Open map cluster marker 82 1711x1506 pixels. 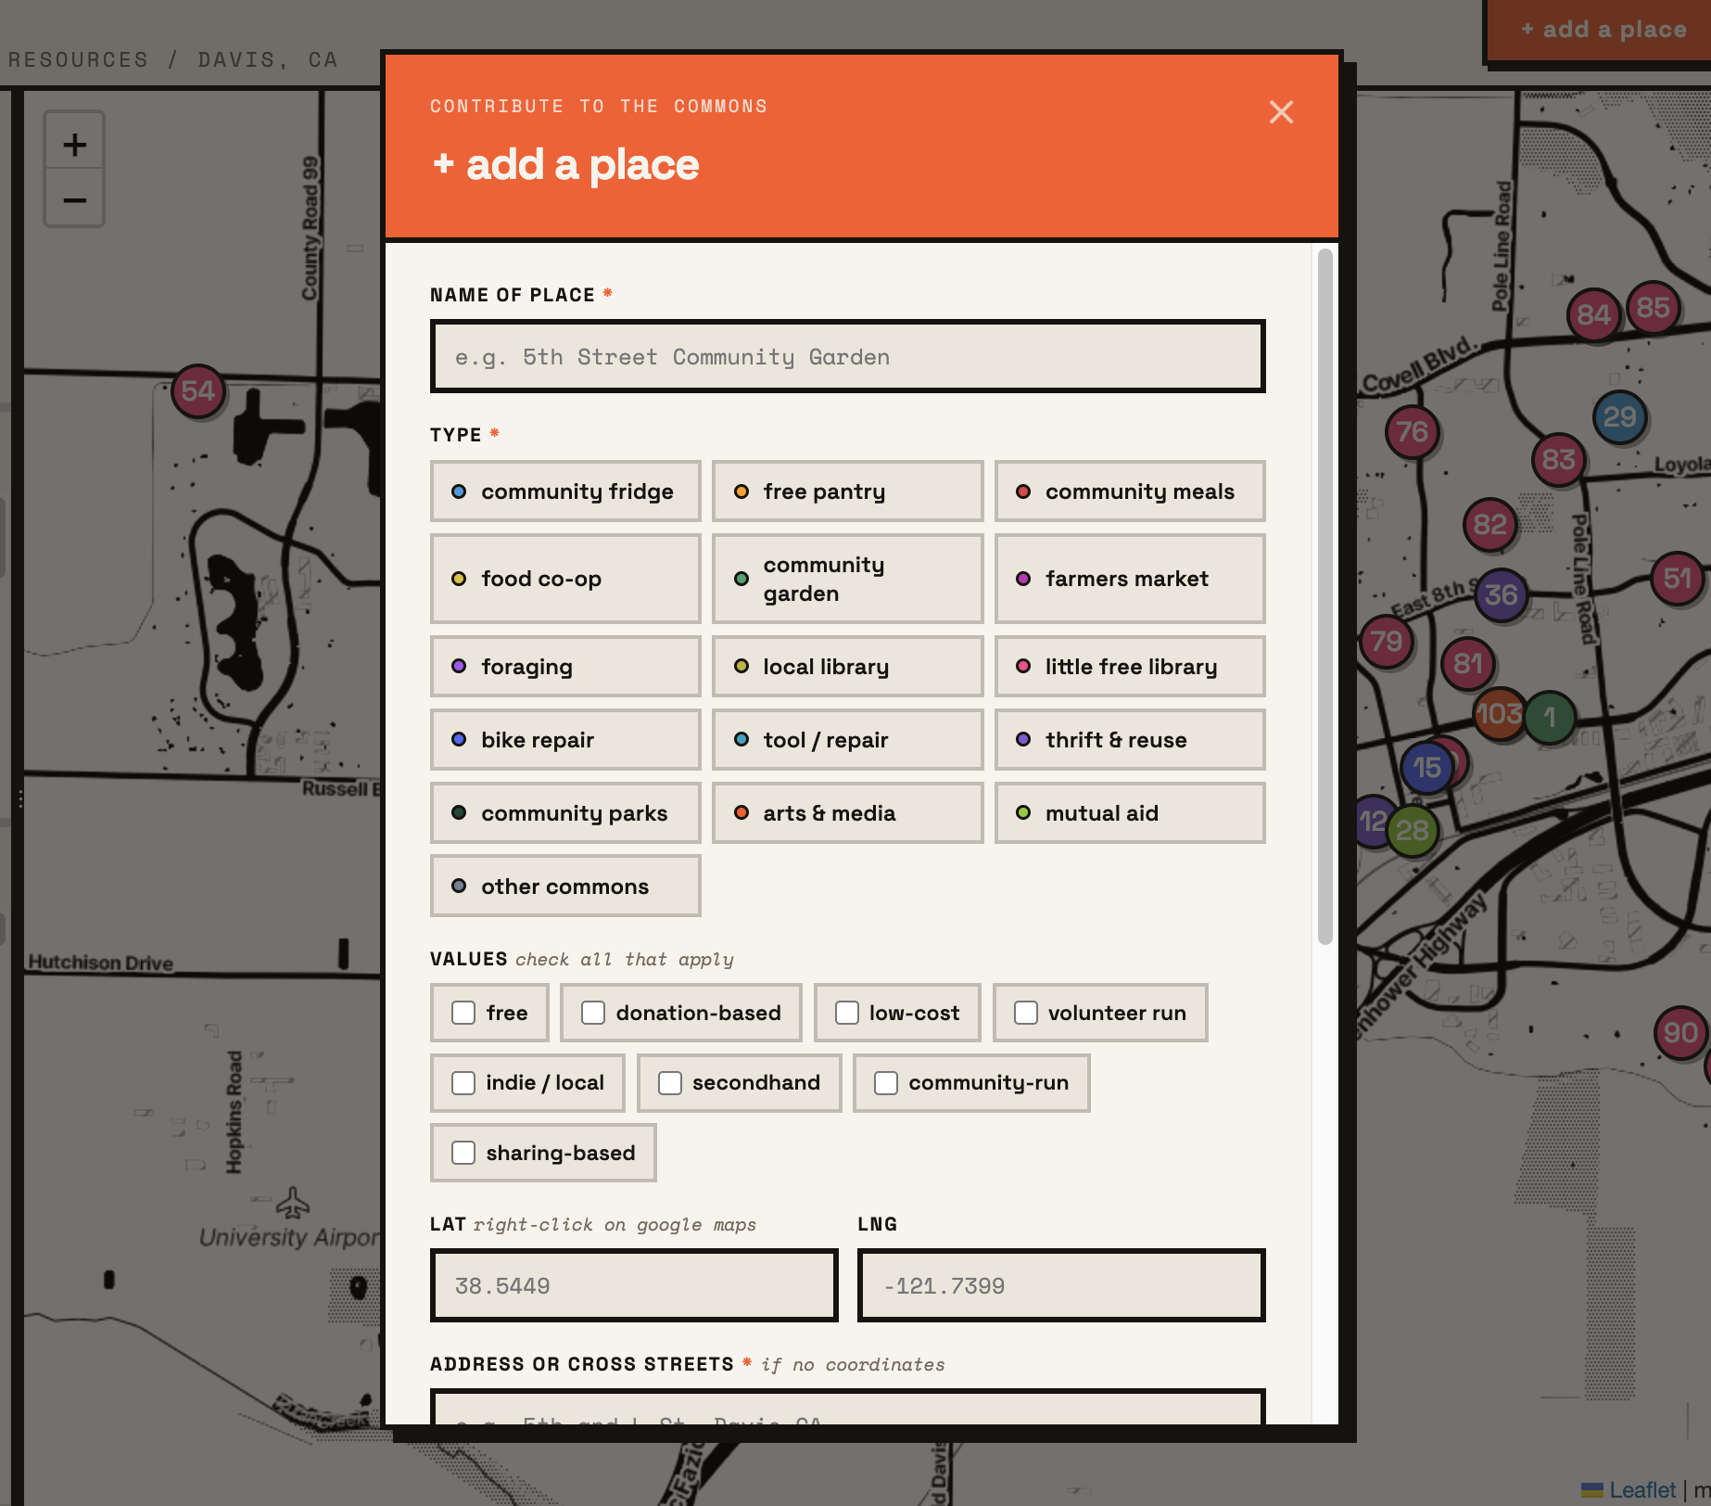(1489, 524)
